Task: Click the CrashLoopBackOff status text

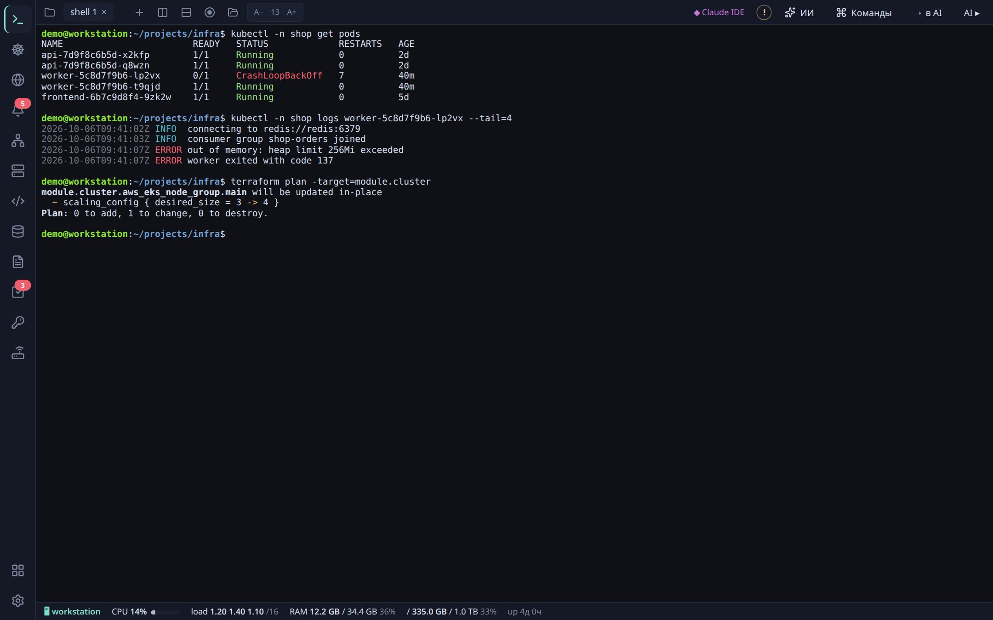Action: pos(279,76)
